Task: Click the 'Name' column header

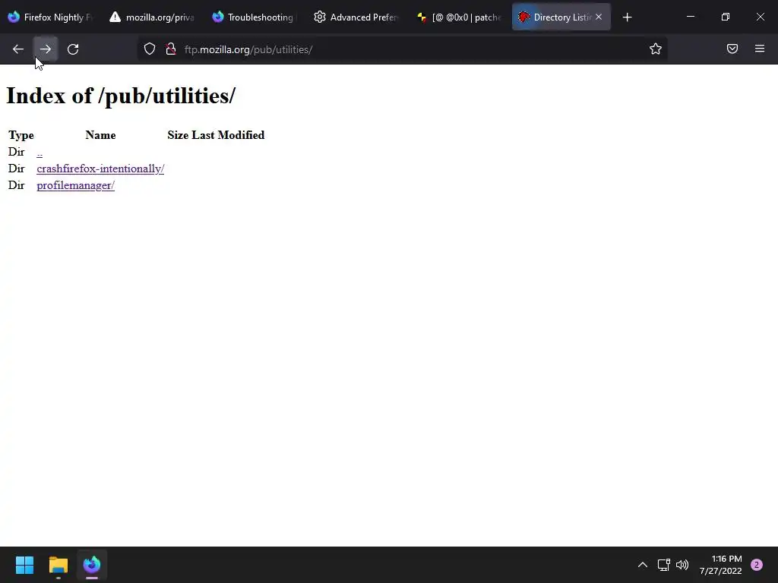Action: [101, 135]
